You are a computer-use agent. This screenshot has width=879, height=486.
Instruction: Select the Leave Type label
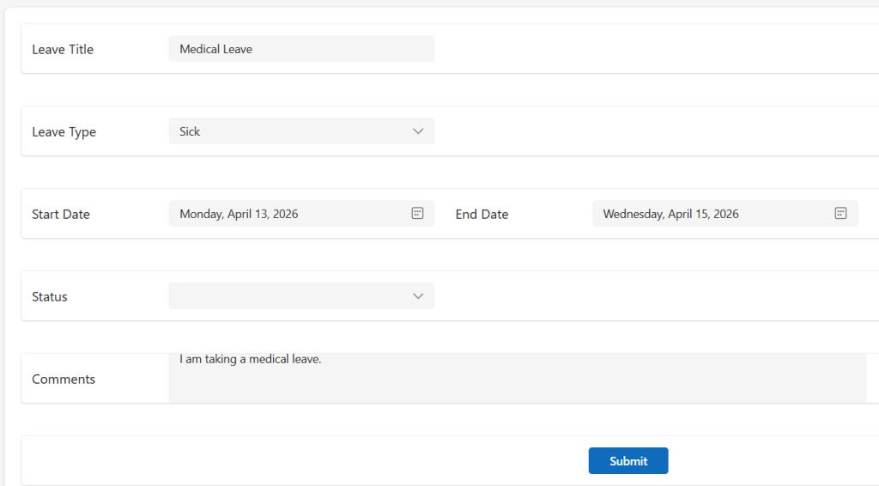point(64,132)
